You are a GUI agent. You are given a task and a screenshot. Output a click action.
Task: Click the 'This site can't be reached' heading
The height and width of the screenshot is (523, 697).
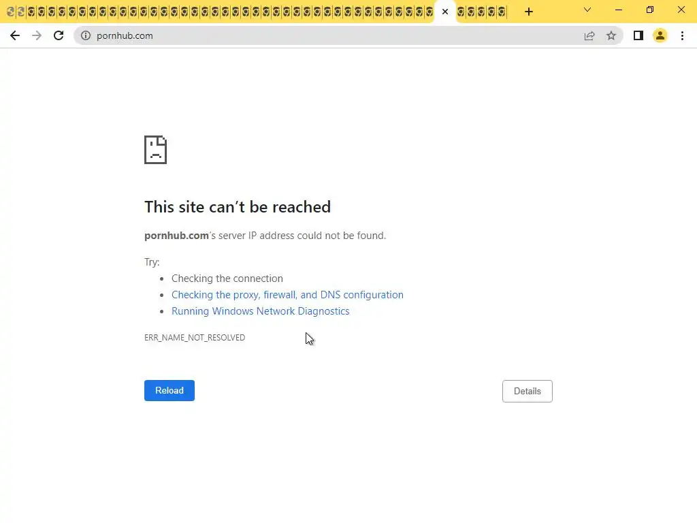click(238, 207)
